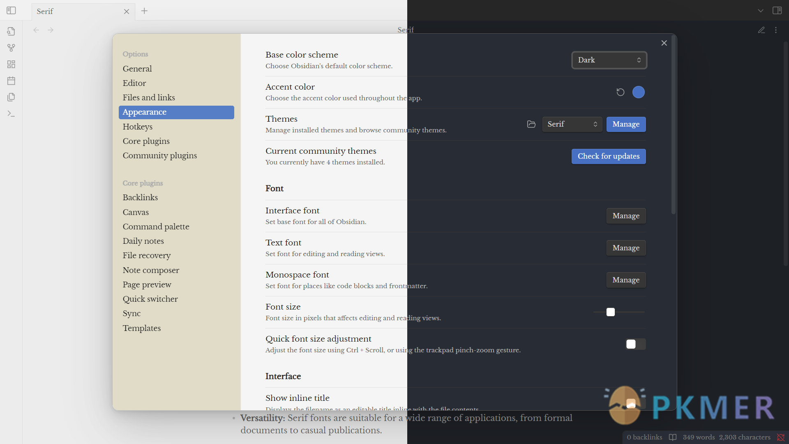Open the accent color picker swatch

tap(639, 92)
